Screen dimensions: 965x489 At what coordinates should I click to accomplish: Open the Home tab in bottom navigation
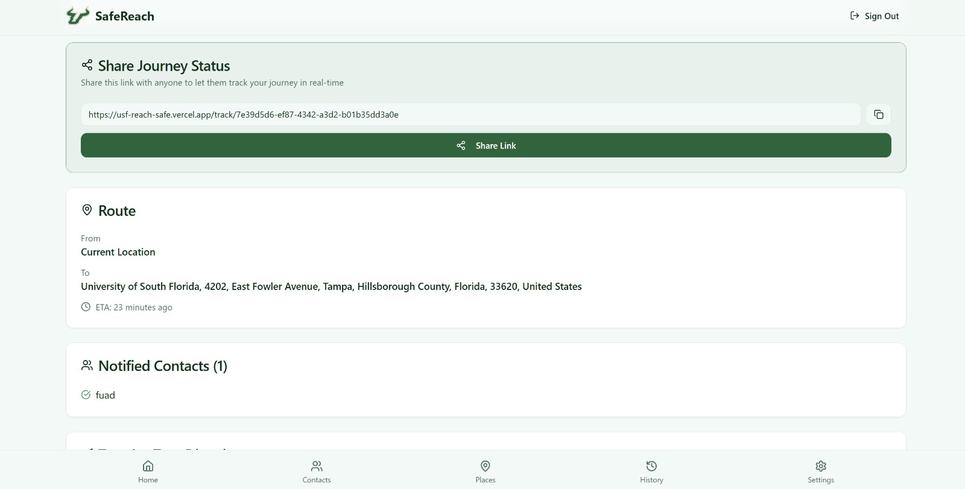148,472
